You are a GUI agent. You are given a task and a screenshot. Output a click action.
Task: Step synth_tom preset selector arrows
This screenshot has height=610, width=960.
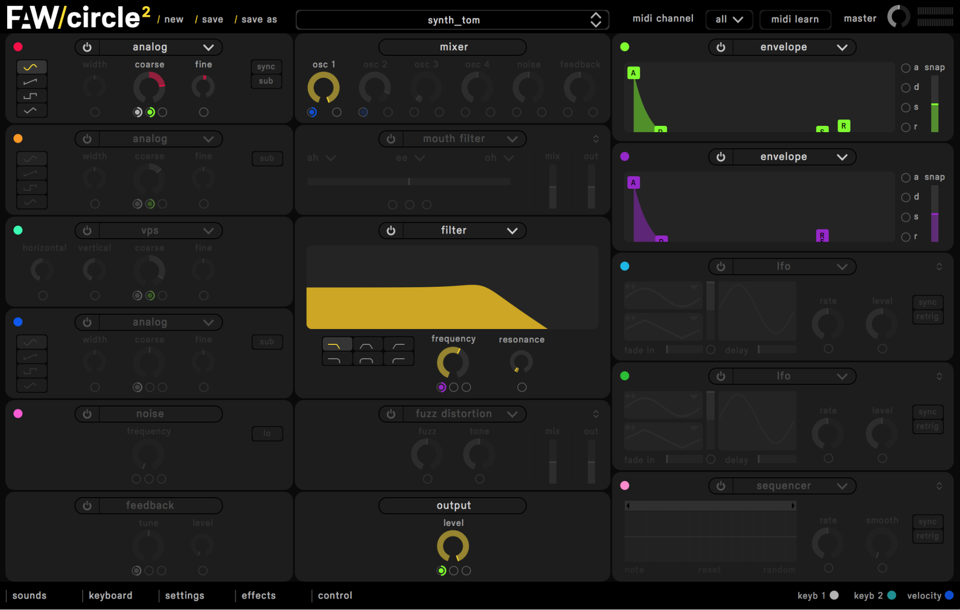(595, 20)
